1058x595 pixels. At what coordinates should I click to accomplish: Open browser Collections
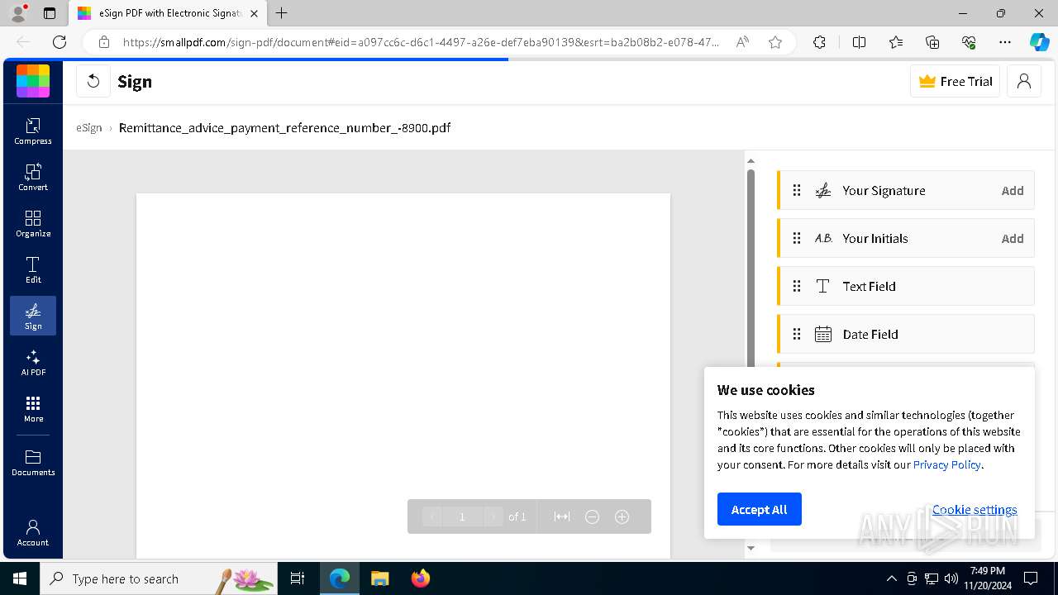932,42
